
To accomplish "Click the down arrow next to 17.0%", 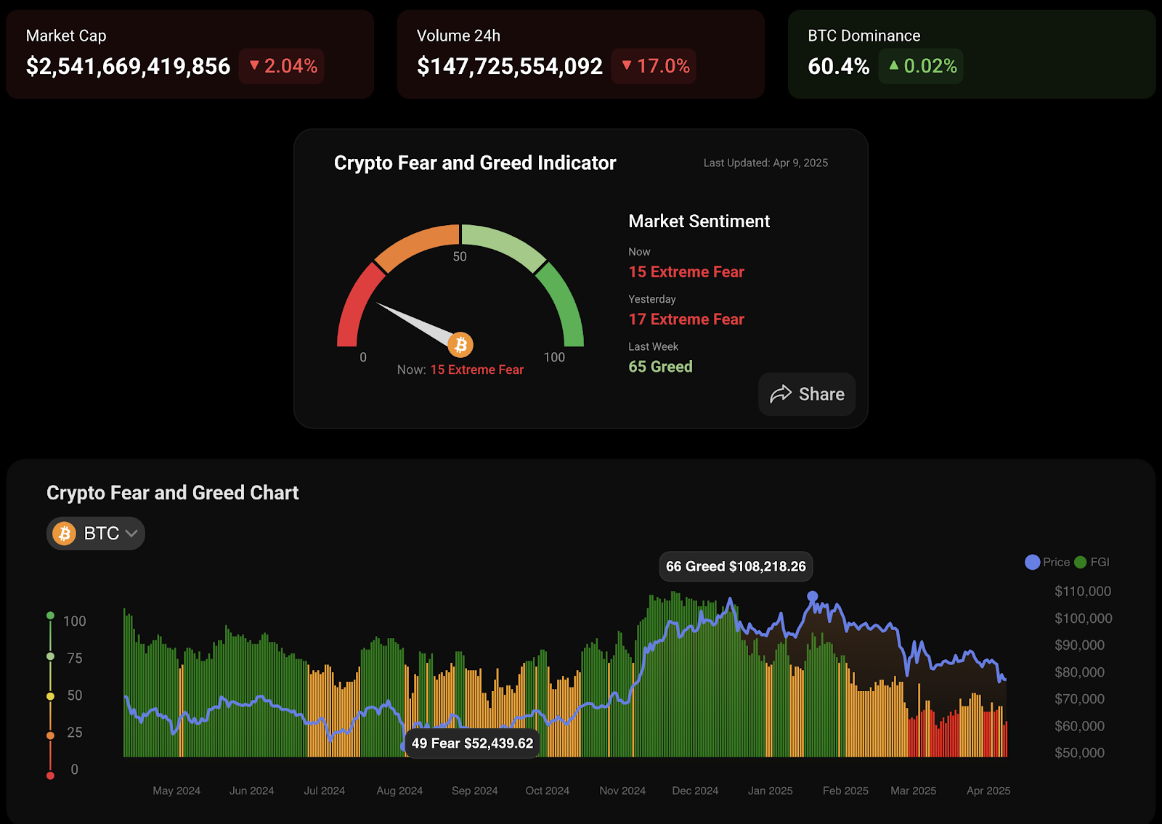I will (627, 65).
